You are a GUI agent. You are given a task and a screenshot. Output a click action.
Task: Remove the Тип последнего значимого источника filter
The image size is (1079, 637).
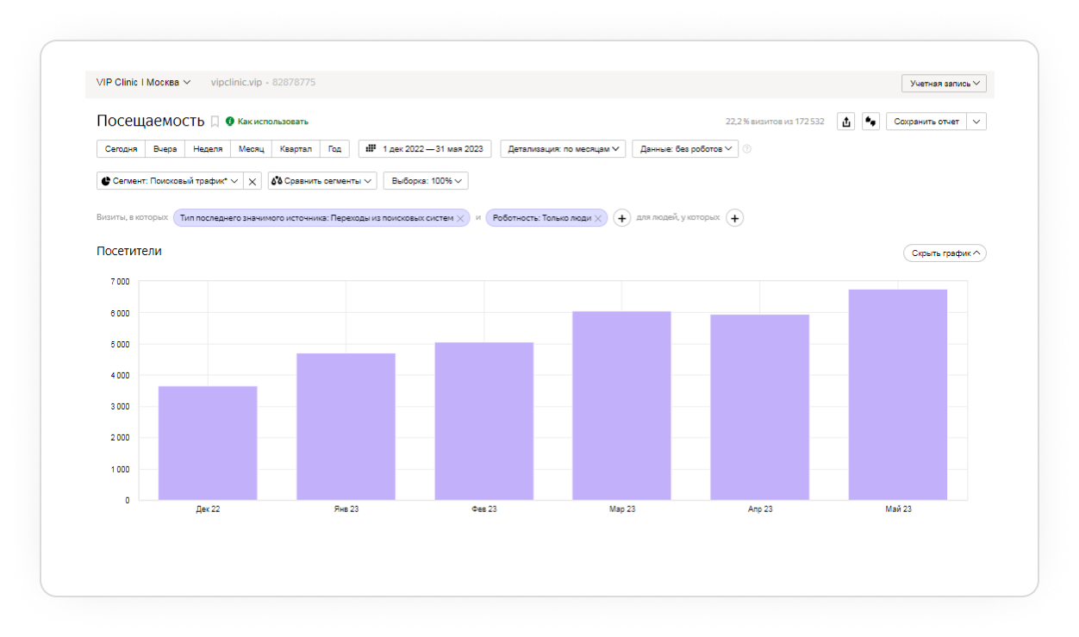[x=460, y=218]
